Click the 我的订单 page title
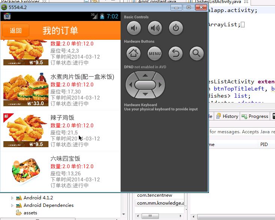The height and width of the screenshot is (220, 275). pos(60,30)
